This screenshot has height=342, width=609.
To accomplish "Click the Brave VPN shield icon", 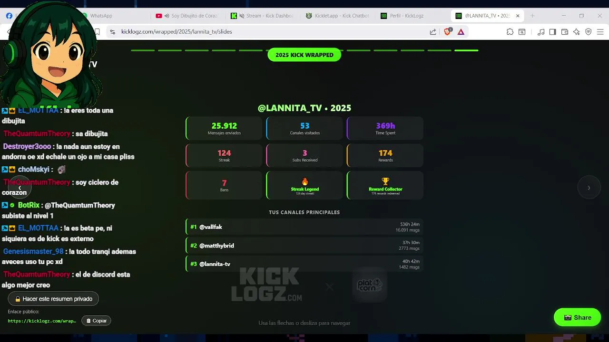I will 589,32.
